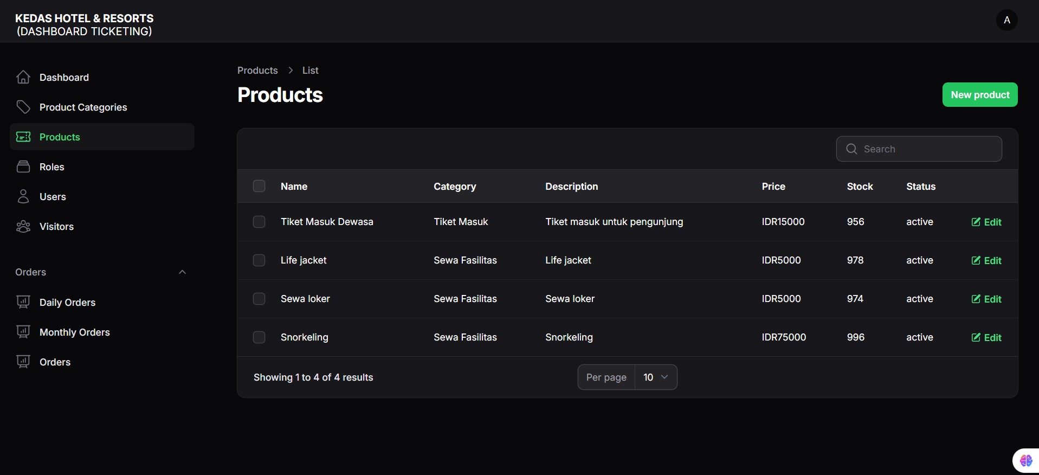Image resolution: width=1039 pixels, height=475 pixels.
Task: Click the stock value 974
Action: [855, 299]
